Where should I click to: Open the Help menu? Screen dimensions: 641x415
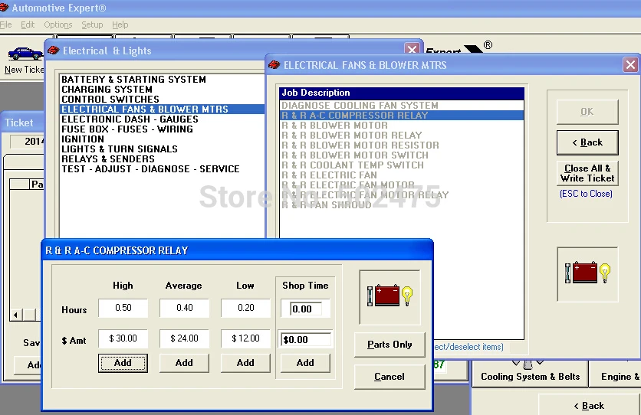coord(120,25)
